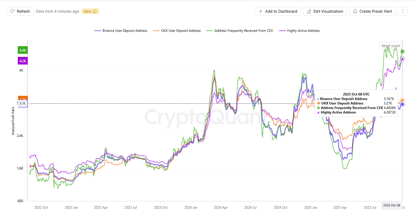The image size is (414, 218).
Task: Hide Address Frequently Received From CEX series
Action: pos(240,31)
